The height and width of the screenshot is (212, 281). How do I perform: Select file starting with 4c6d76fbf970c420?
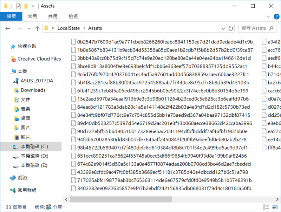click(x=163, y=75)
